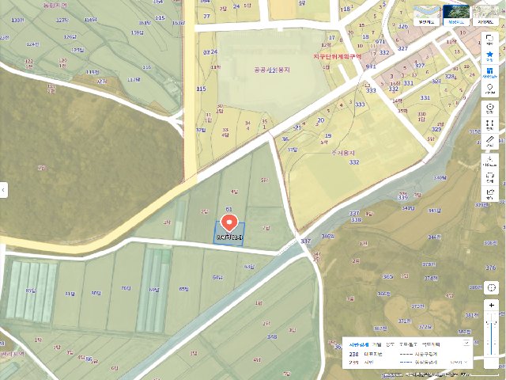Image resolution: width=506 pixels, height=380 pixels.
Task: Expand the legend 'more' dropdown
Action: (459, 363)
